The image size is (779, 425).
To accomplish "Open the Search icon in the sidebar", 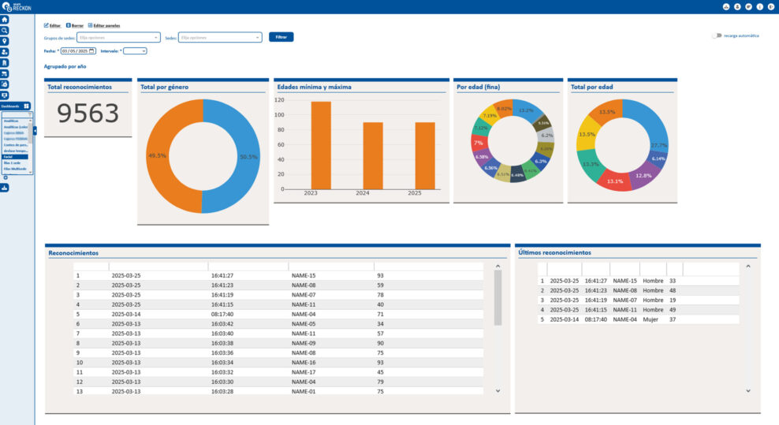I will [x=5, y=30].
